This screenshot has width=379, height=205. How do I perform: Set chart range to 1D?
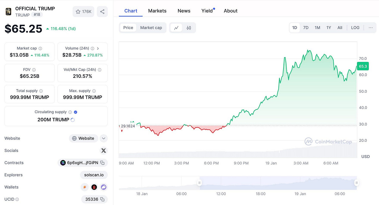[x=295, y=28]
